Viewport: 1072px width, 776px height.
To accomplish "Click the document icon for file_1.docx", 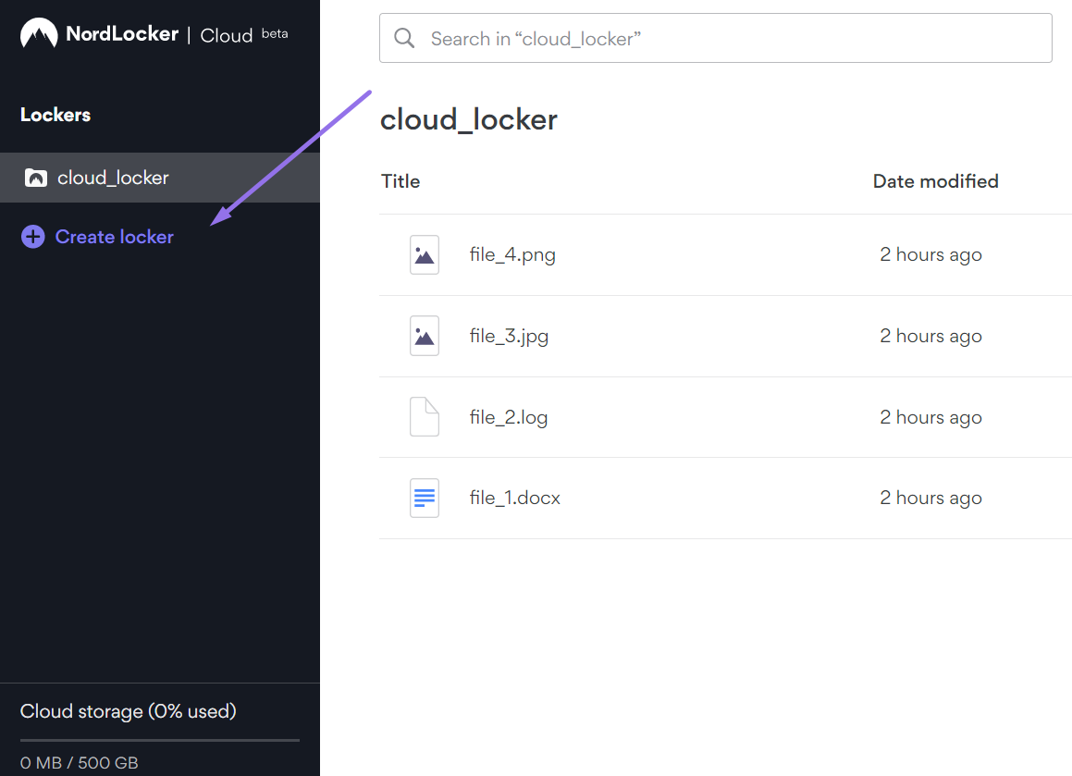I will pos(424,498).
